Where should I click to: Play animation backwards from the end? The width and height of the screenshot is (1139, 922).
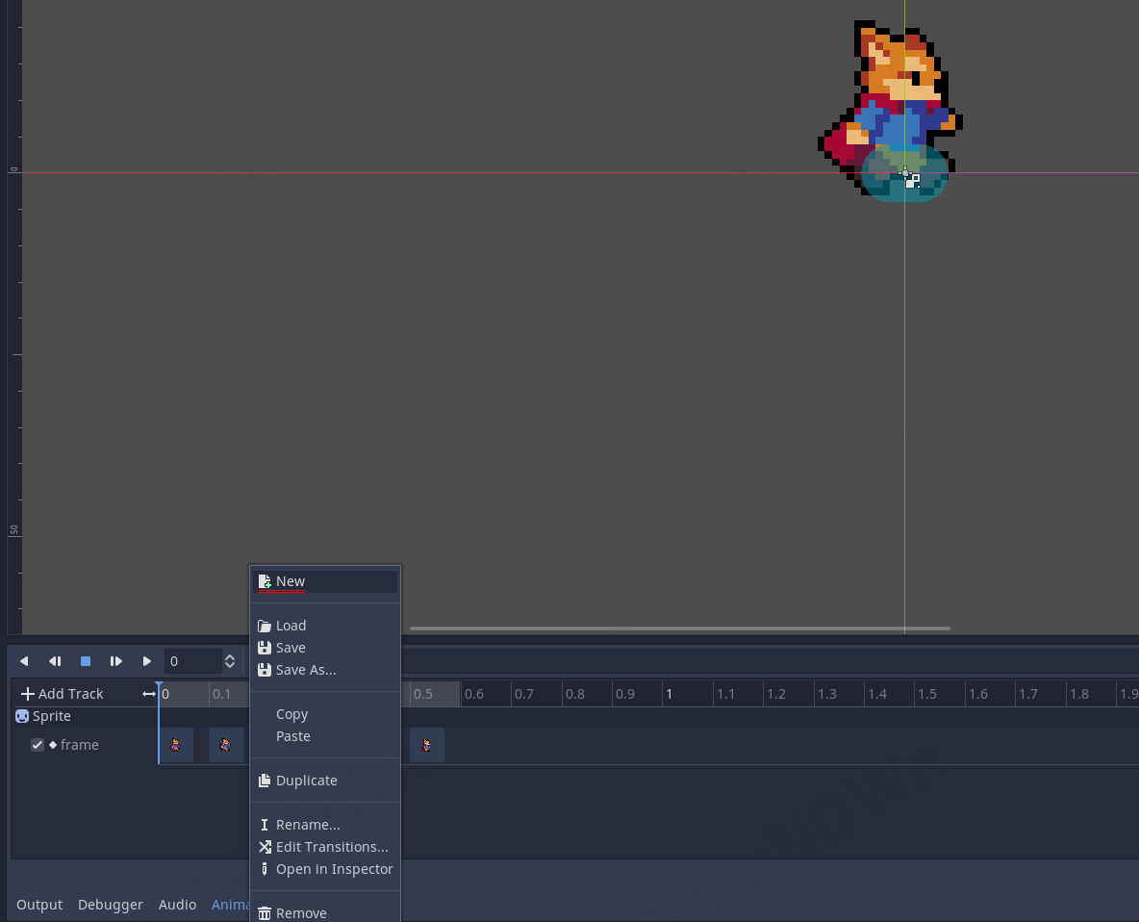tap(55, 661)
